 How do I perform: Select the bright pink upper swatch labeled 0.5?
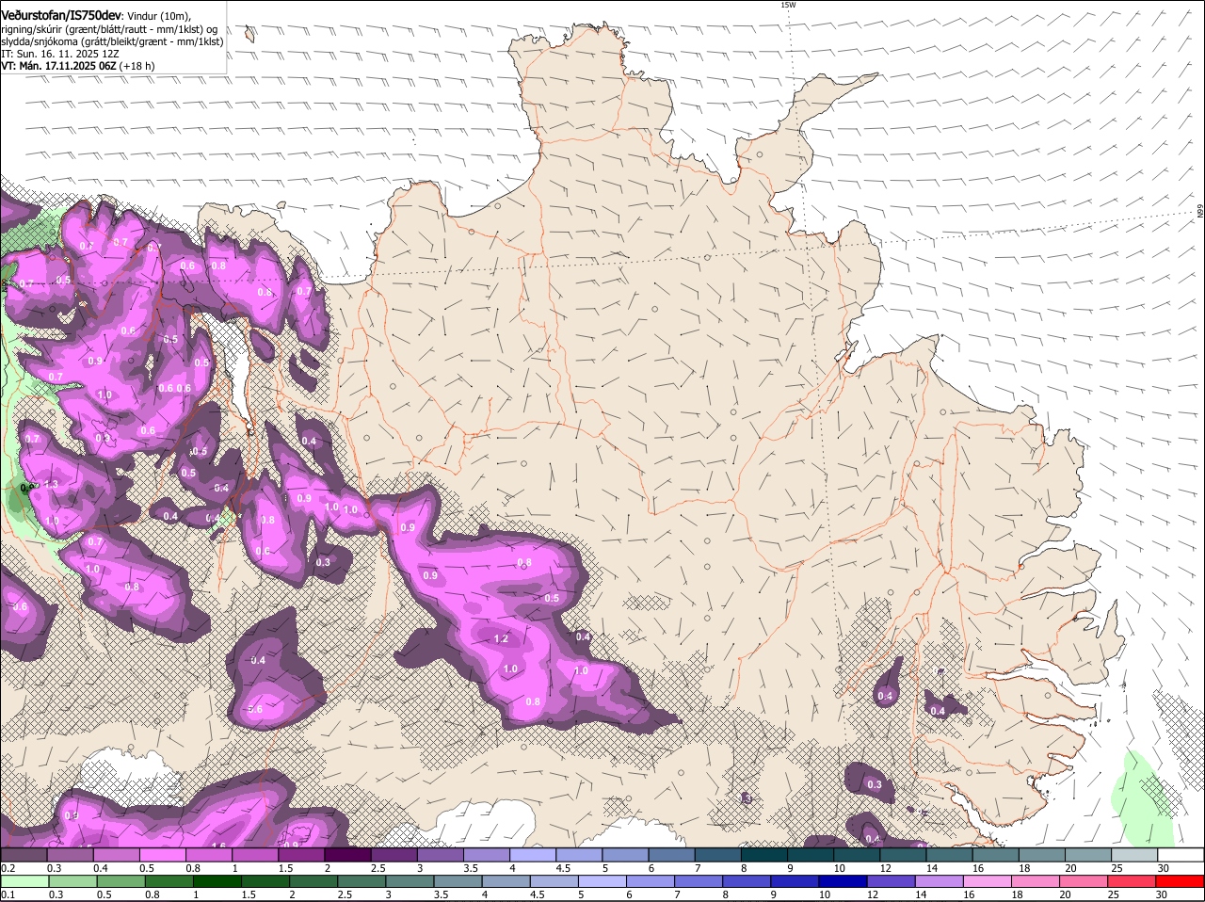(162, 855)
